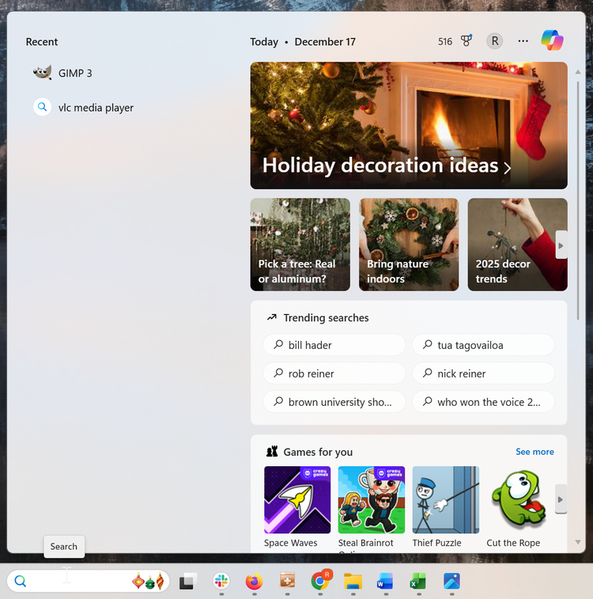Screen dimensions: 593x599
Task: Open the 2025 decor trends card
Action: (517, 245)
